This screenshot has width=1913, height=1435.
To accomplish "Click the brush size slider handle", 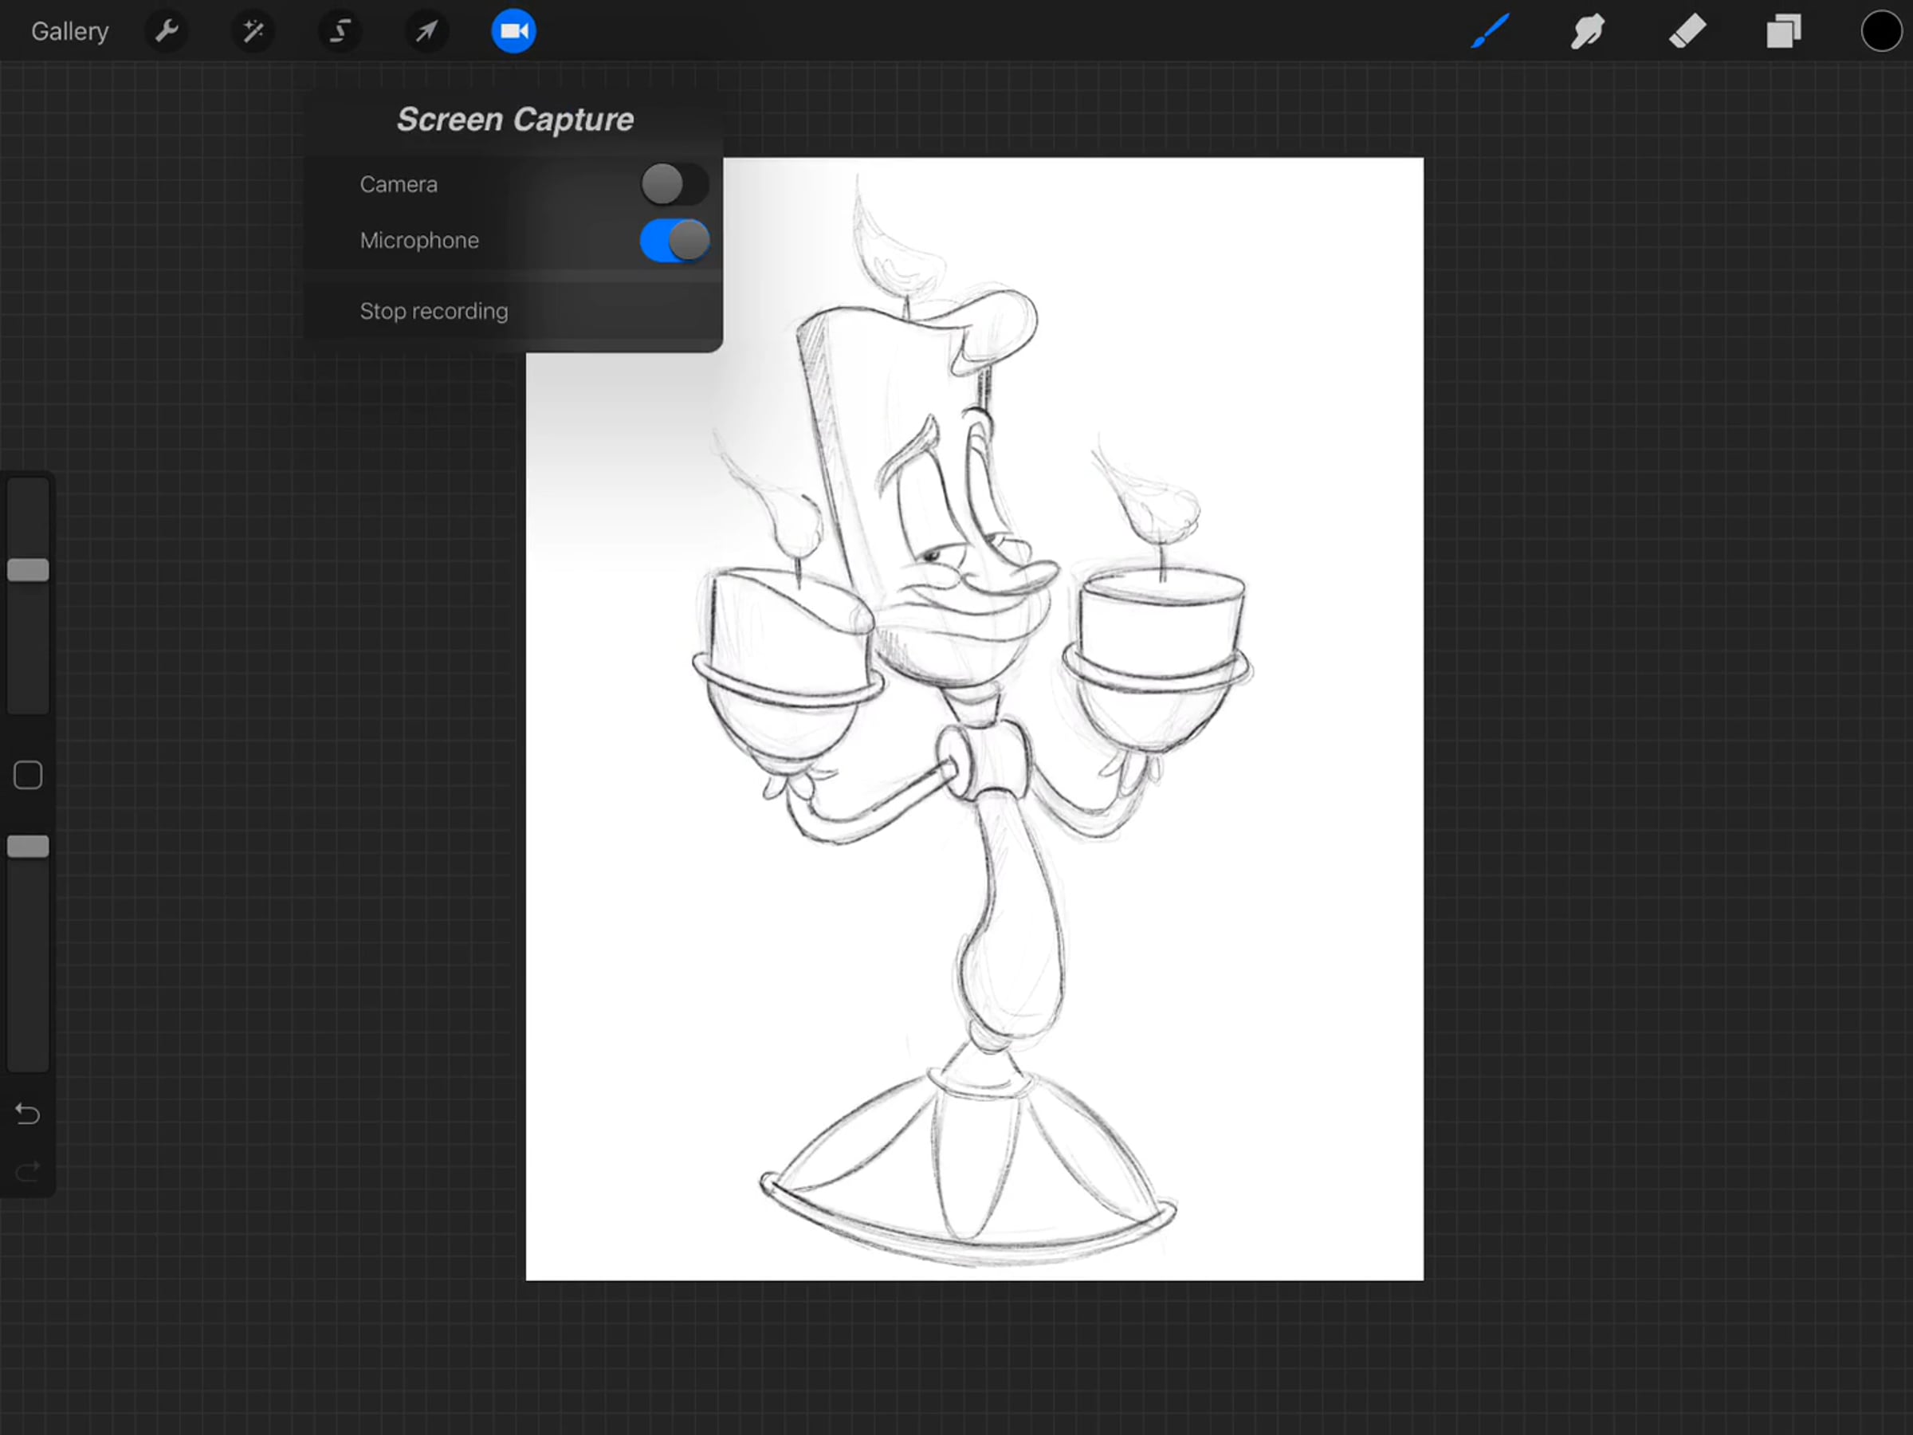I will point(28,570).
